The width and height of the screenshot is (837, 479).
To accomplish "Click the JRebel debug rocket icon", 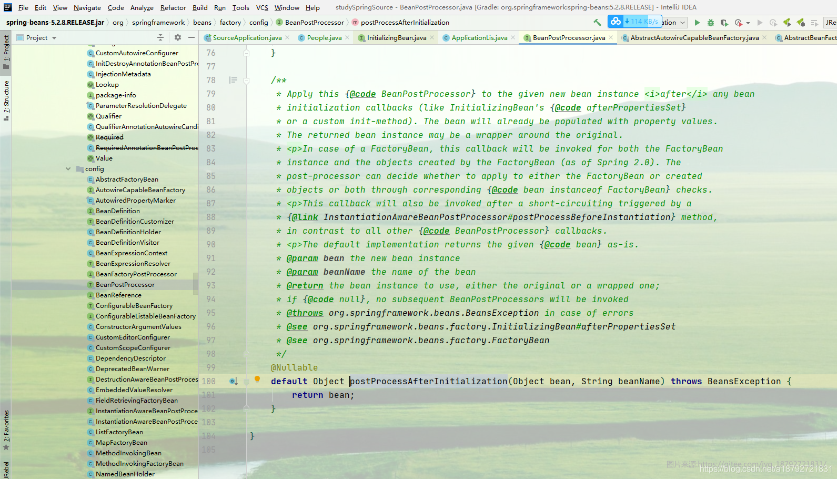I will tap(801, 23).
